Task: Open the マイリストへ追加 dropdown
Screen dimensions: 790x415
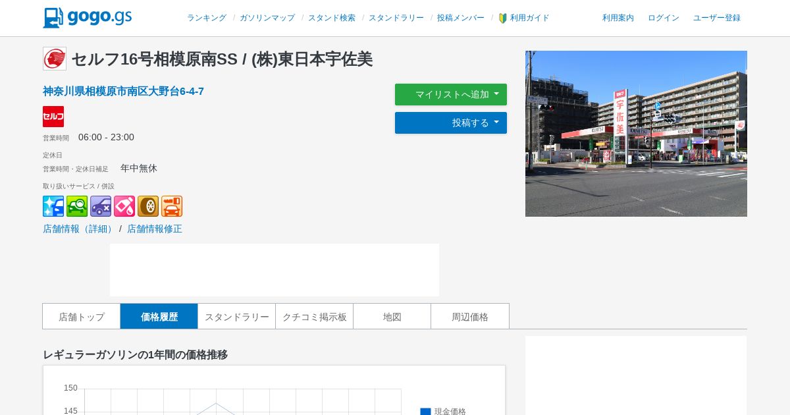Action: pos(451,94)
